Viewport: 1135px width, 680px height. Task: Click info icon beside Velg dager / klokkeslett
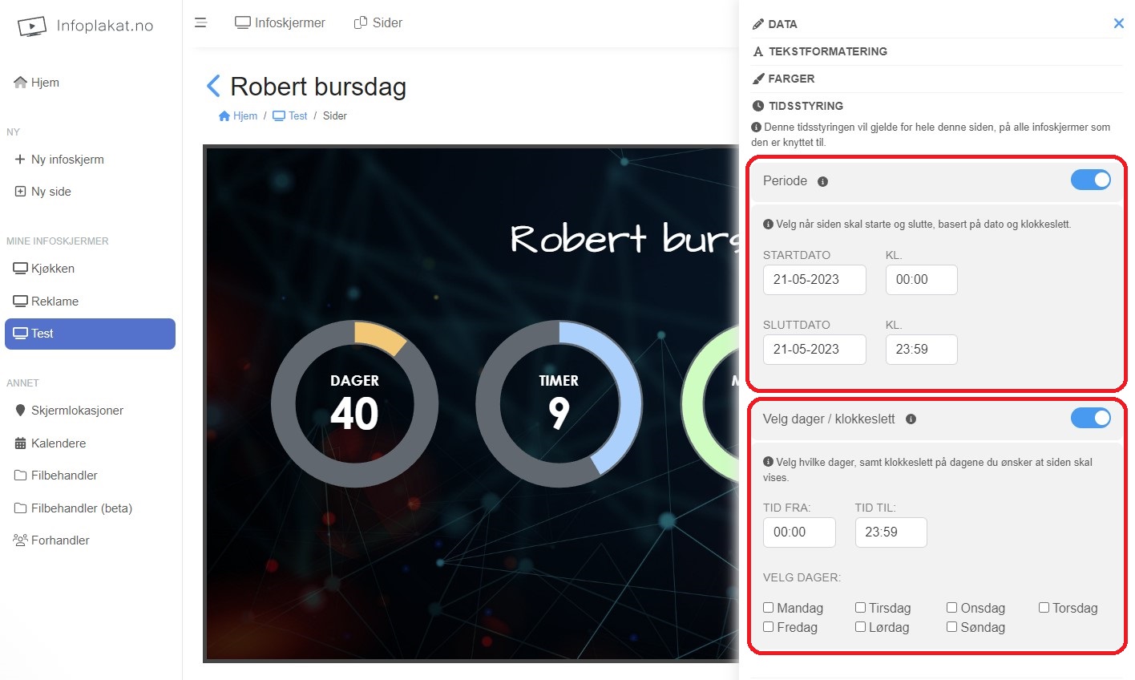pyautogui.click(x=911, y=419)
